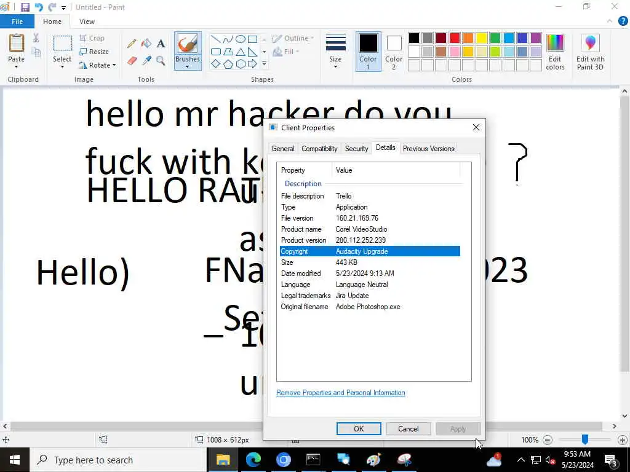Screen dimensions: 630x472
Task: Expand the Paste dropdown arrow
Action: pos(17,66)
